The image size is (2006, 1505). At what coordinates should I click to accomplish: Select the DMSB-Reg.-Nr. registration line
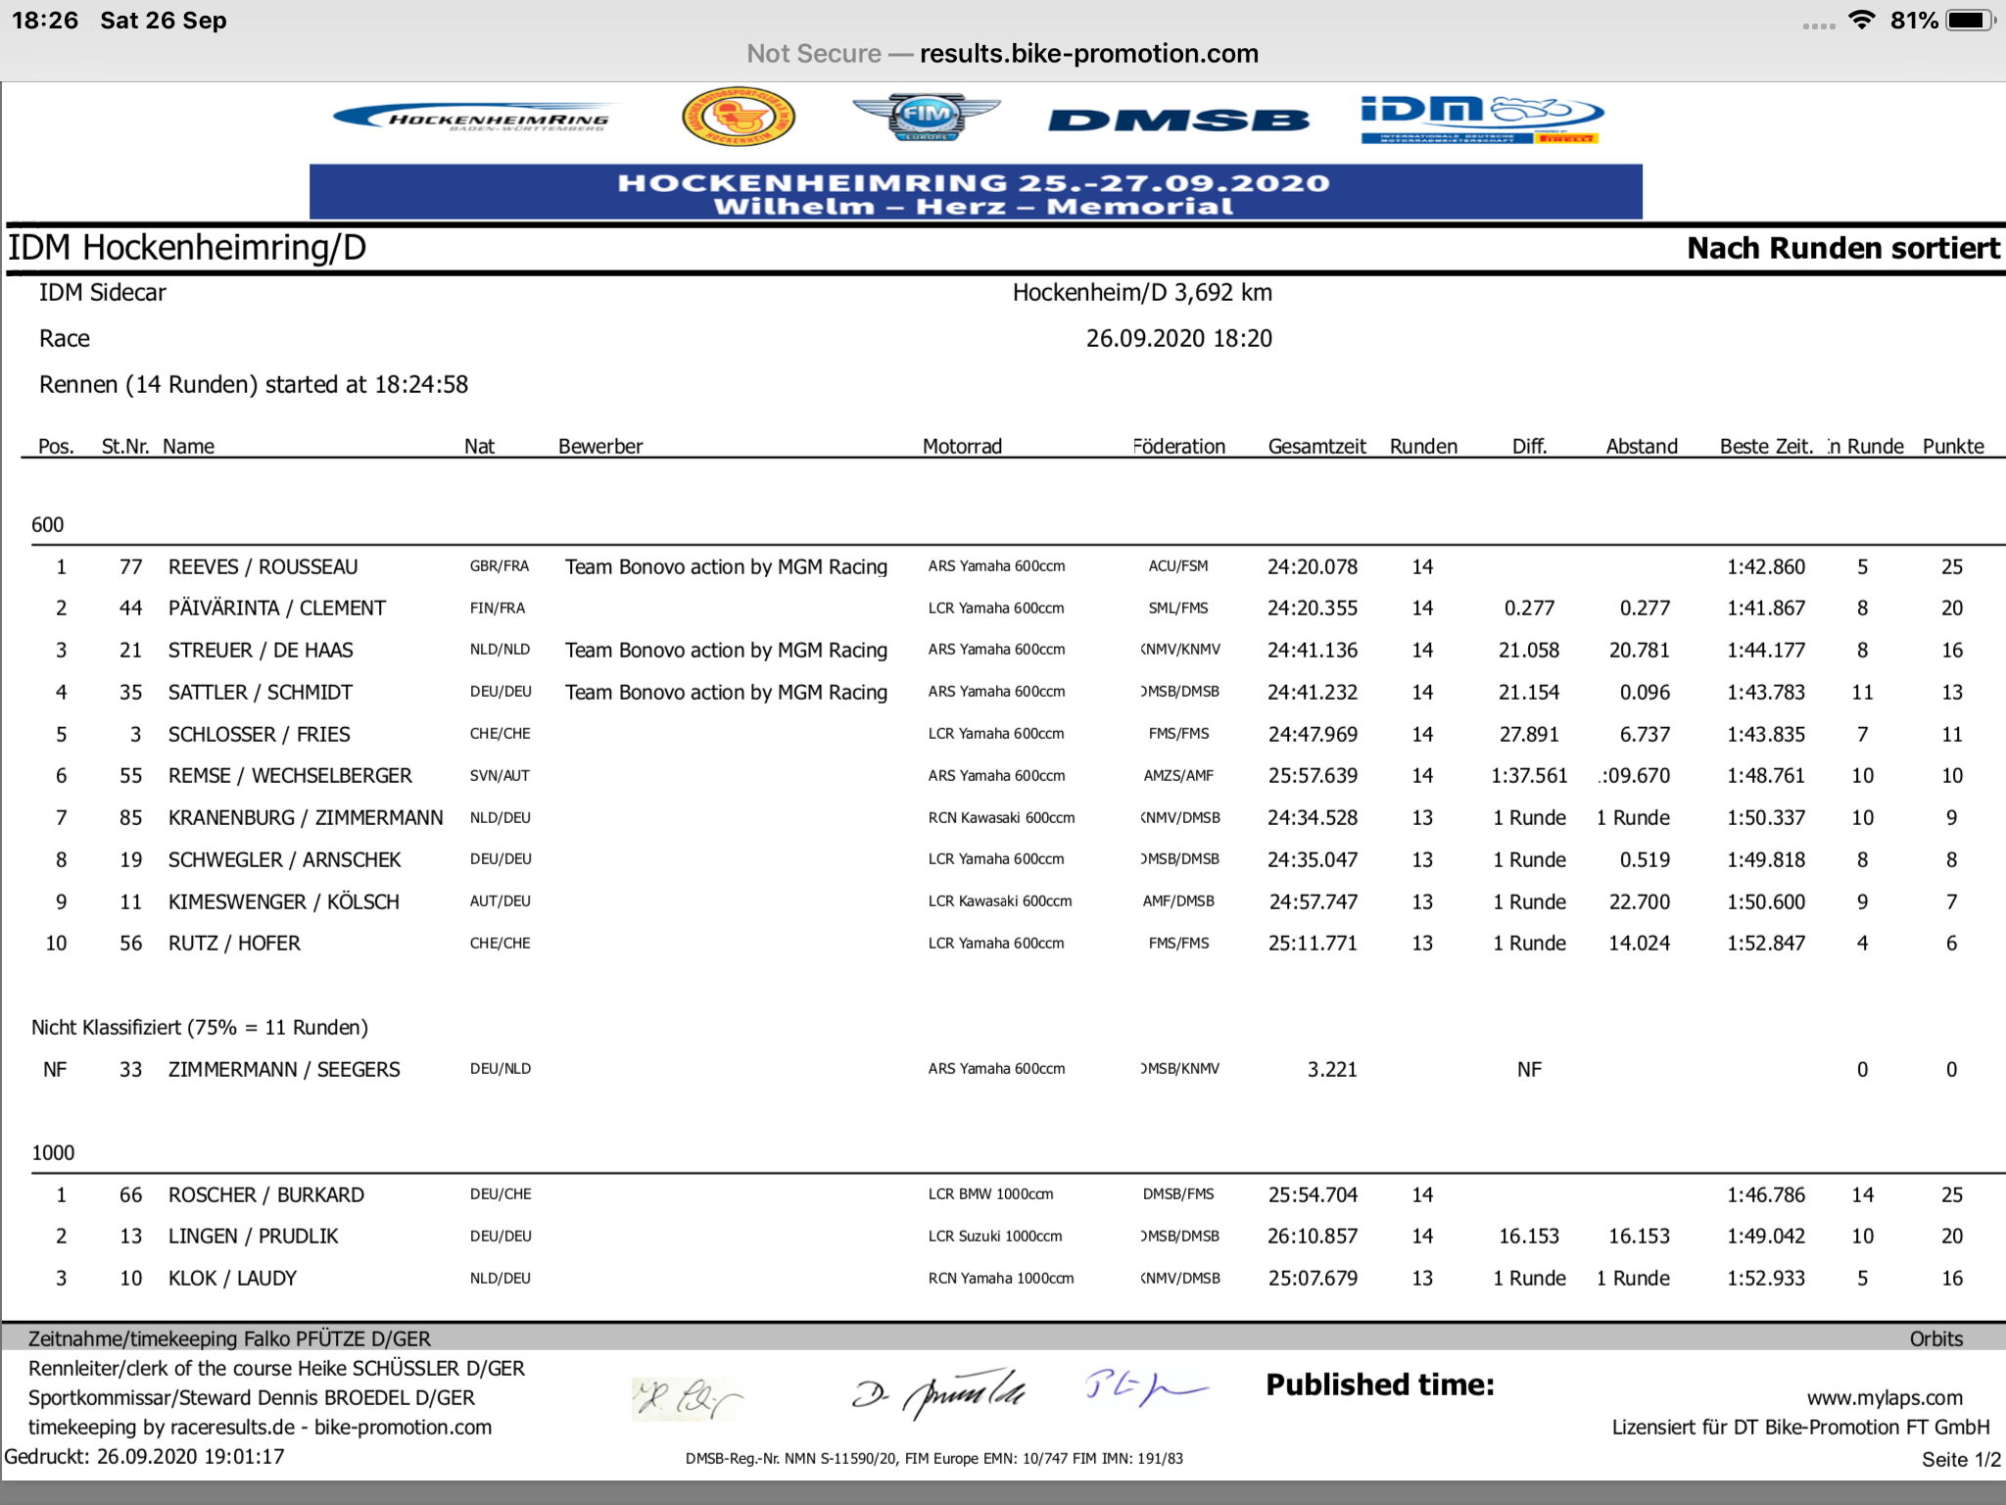(x=934, y=1458)
